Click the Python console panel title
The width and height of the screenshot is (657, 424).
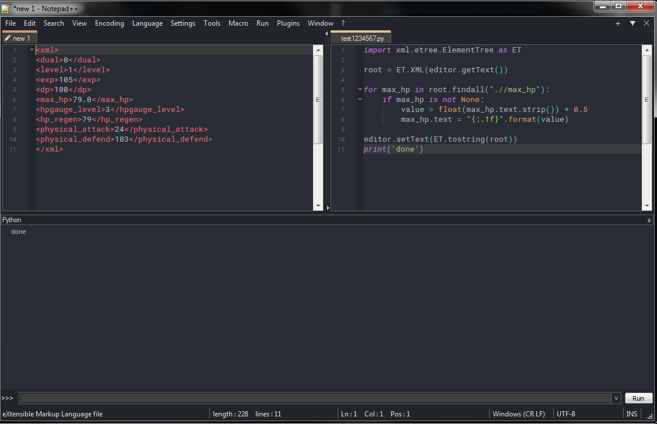tap(12, 220)
